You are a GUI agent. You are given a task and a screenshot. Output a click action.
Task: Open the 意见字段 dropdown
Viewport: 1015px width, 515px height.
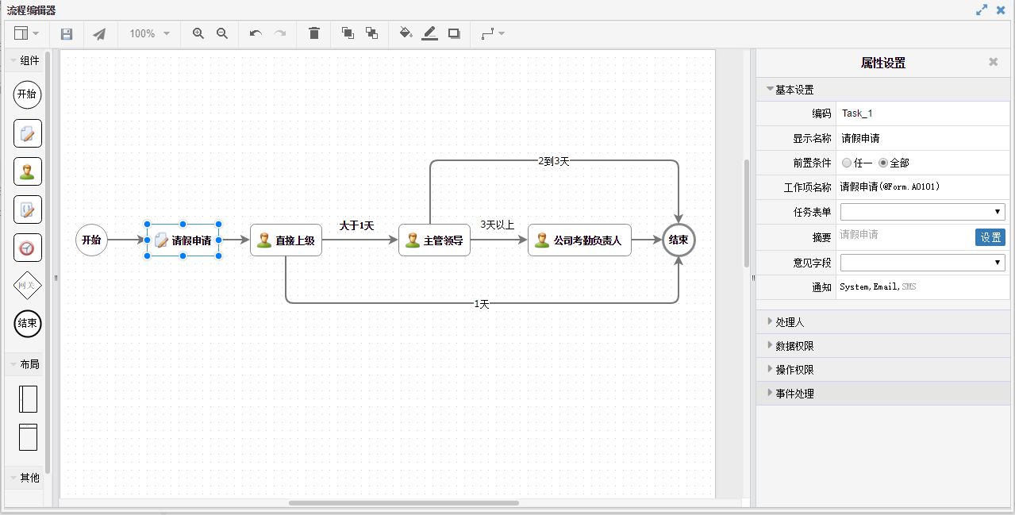pos(922,262)
